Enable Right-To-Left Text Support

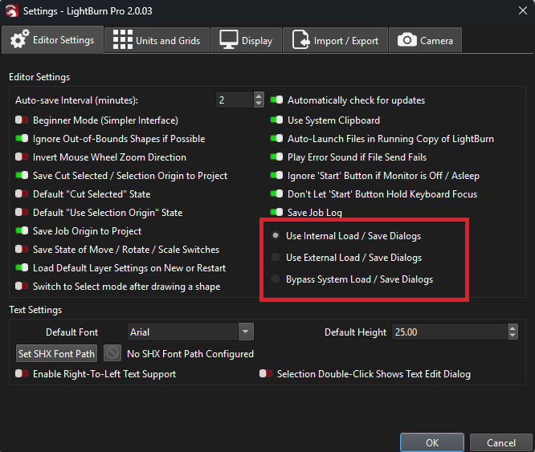point(22,374)
